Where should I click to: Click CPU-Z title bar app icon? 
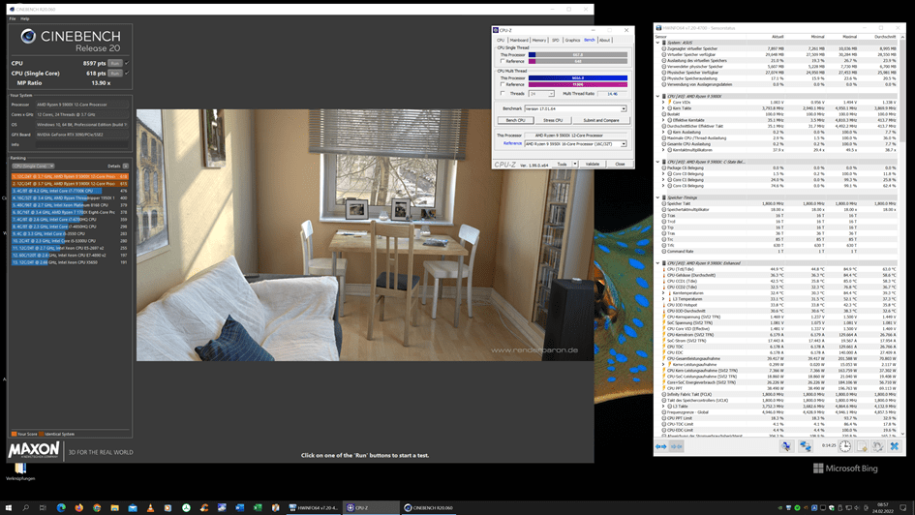click(496, 30)
